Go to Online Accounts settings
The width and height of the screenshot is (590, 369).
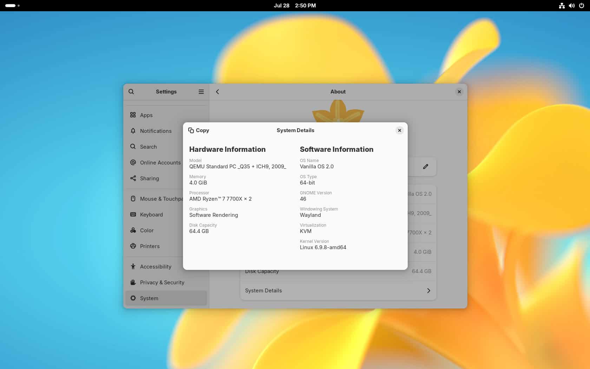coord(160,162)
